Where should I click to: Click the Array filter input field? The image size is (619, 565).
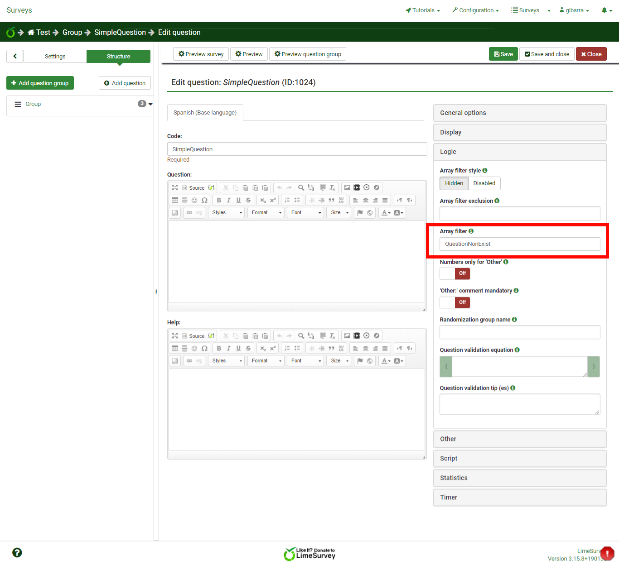[520, 244]
